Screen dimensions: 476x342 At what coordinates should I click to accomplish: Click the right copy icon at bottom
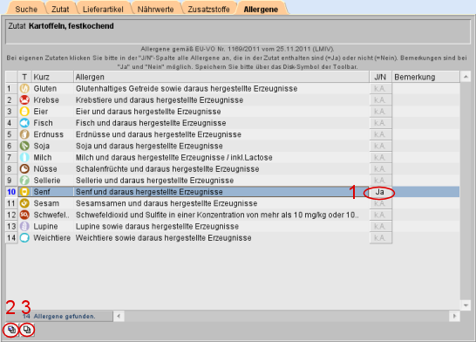(x=27, y=330)
